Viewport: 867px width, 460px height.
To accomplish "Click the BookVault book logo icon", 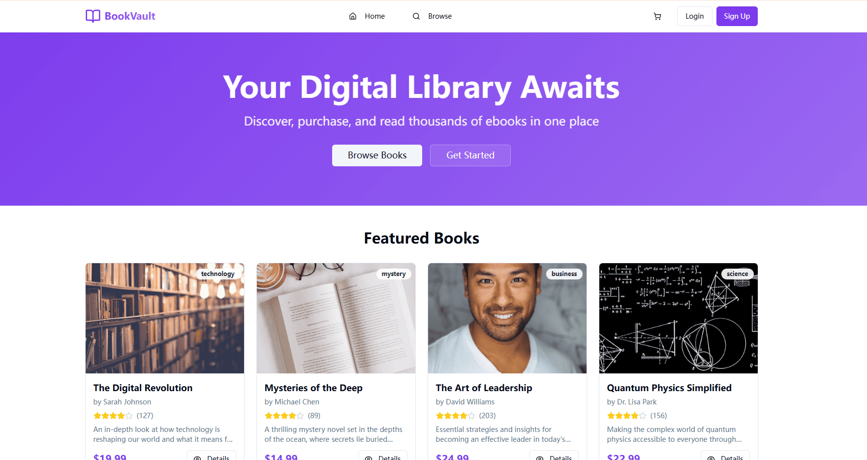I will tap(93, 16).
